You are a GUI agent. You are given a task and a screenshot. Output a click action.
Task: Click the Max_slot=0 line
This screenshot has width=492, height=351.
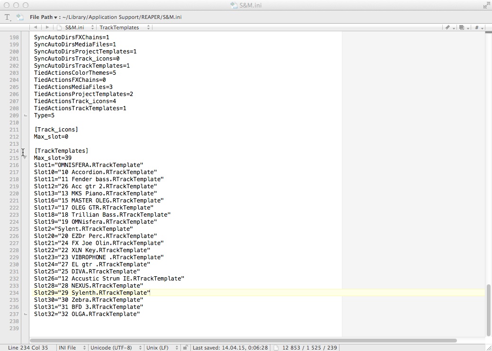click(51, 137)
